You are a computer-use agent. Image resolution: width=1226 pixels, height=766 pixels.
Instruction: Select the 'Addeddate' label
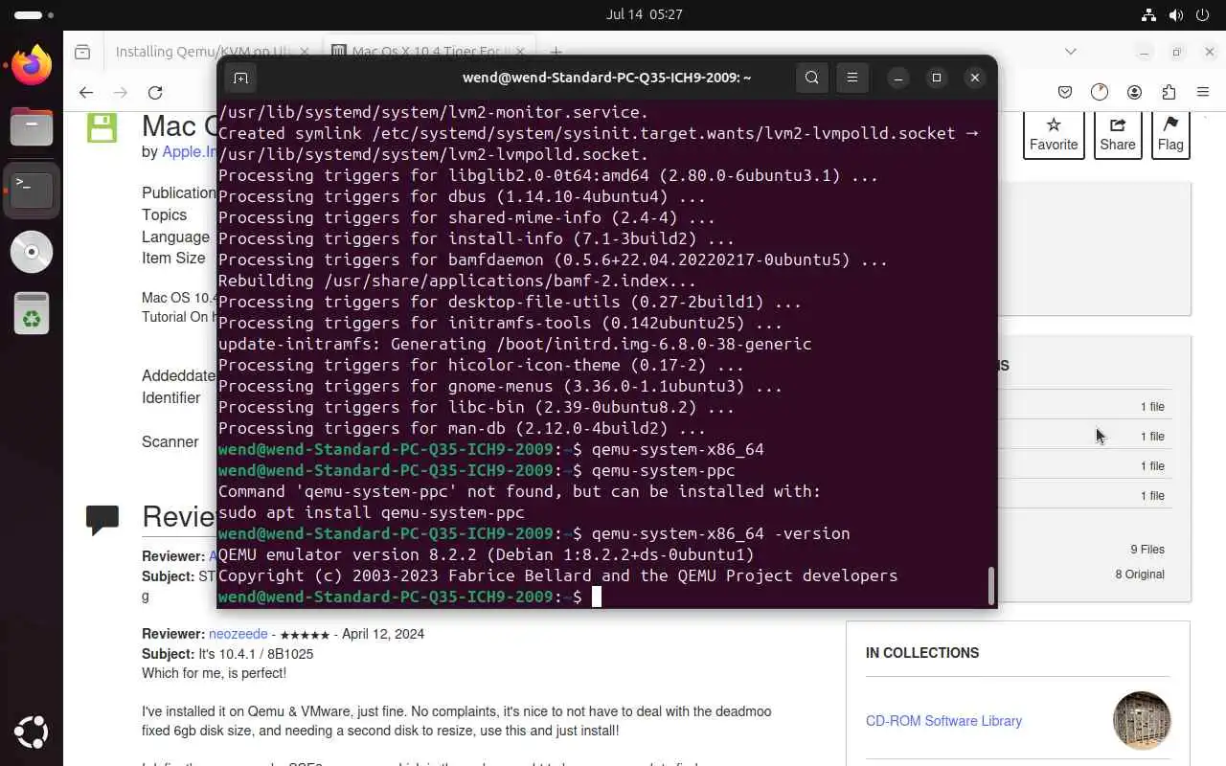point(179,375)
